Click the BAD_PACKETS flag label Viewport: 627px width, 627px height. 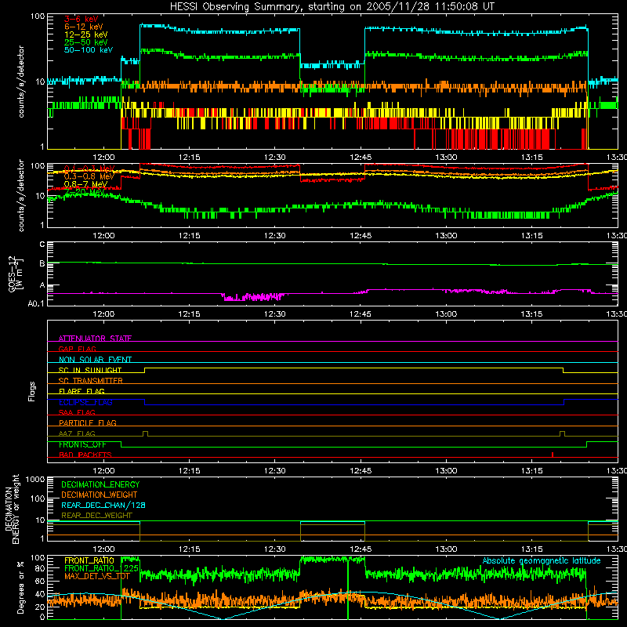[x=85, y=455]
